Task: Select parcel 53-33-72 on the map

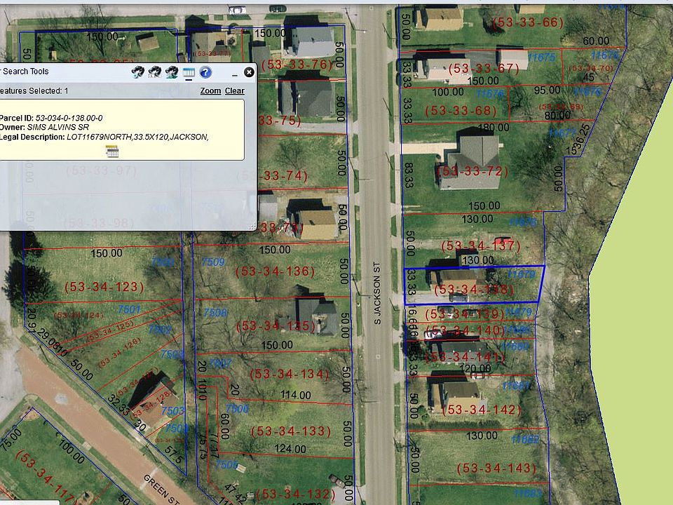Action: tap(472, 171)
